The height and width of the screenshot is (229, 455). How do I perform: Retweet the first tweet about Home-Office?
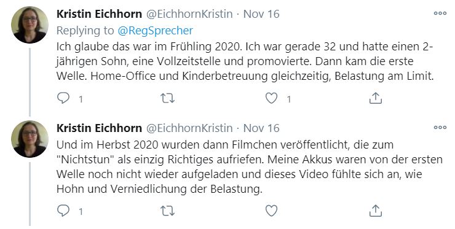pyautogui.click(x=168, y=99)
